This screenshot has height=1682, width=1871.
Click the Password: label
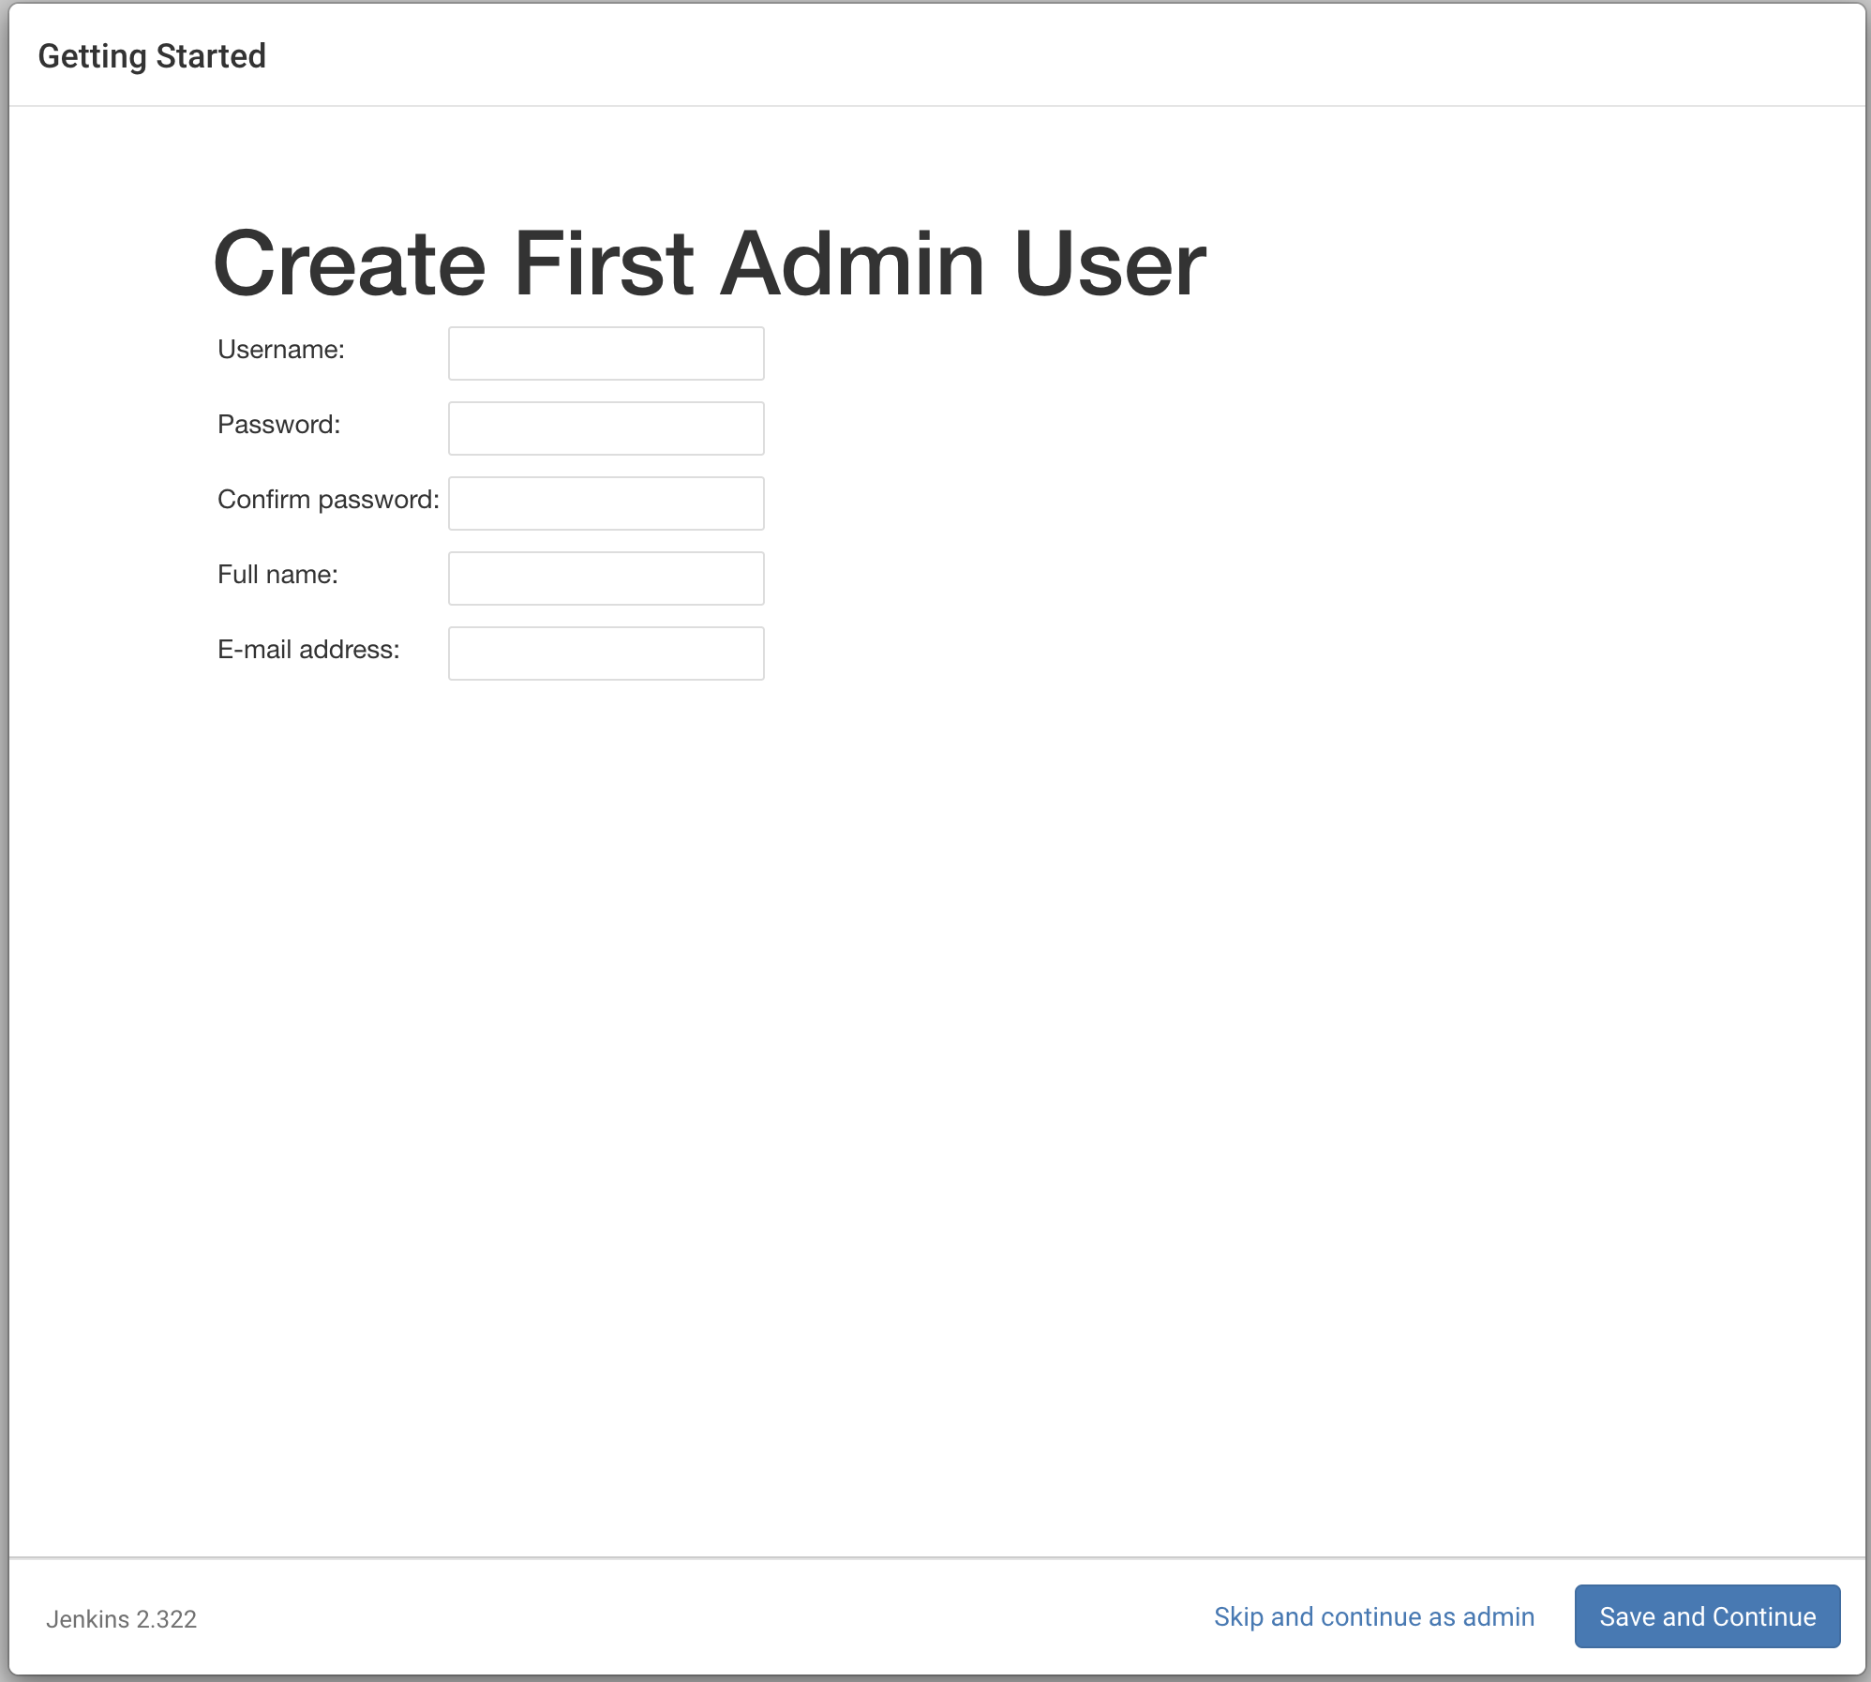279,425
